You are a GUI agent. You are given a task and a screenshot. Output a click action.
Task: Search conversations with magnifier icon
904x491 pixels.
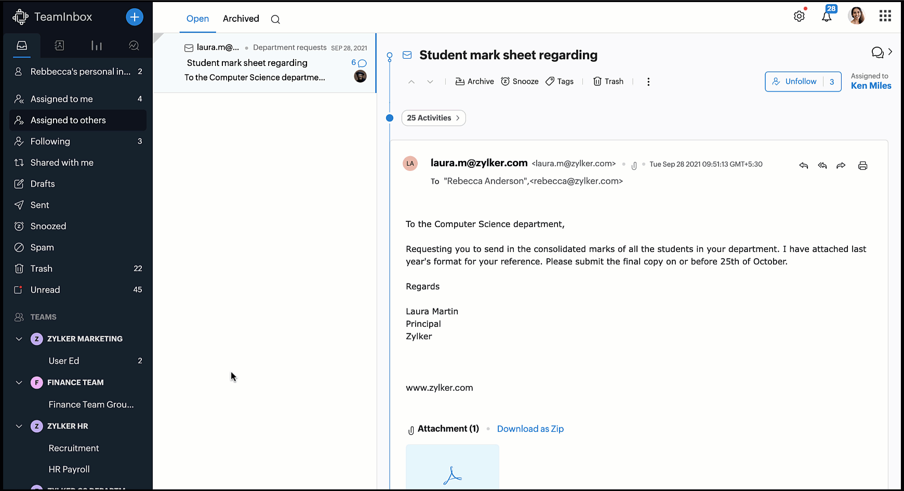(x=275, y=20)
